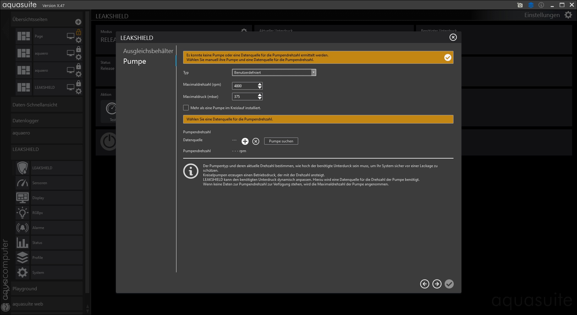Close the LEAKSHIELD dialog
Image resolution: width=577 pixels, height=315 pixels.
[x=453, y=37]
